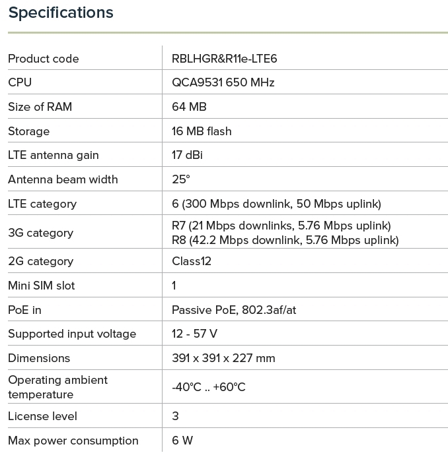Click the 16 MB flash storage value
The width and height of the screenshot is (448, 461).
click(202, 131)
